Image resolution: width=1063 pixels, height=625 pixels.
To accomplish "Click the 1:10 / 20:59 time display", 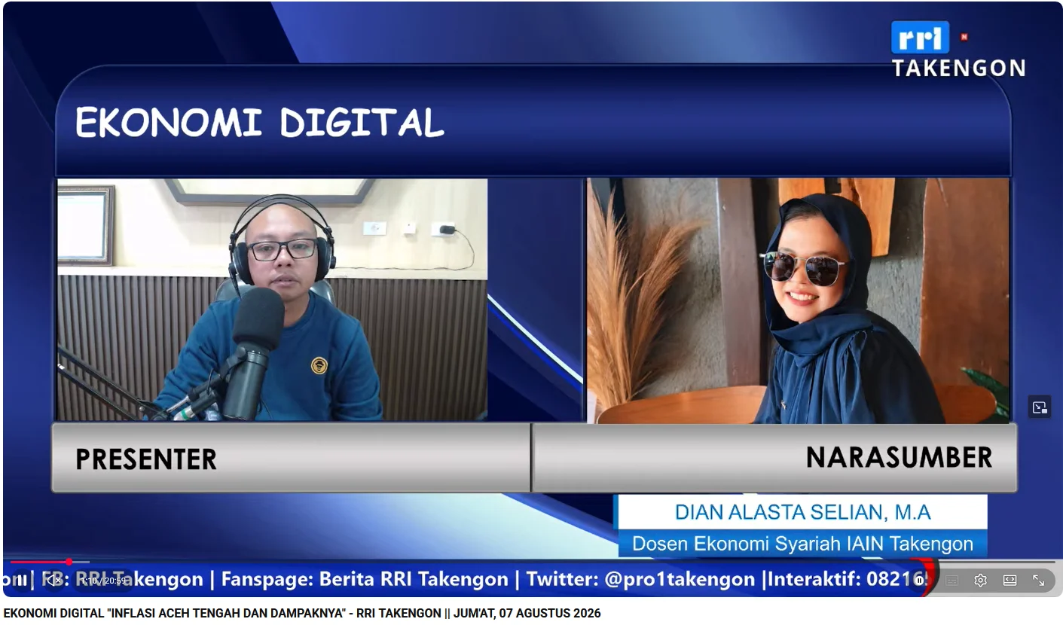I will tap(104, 581).
